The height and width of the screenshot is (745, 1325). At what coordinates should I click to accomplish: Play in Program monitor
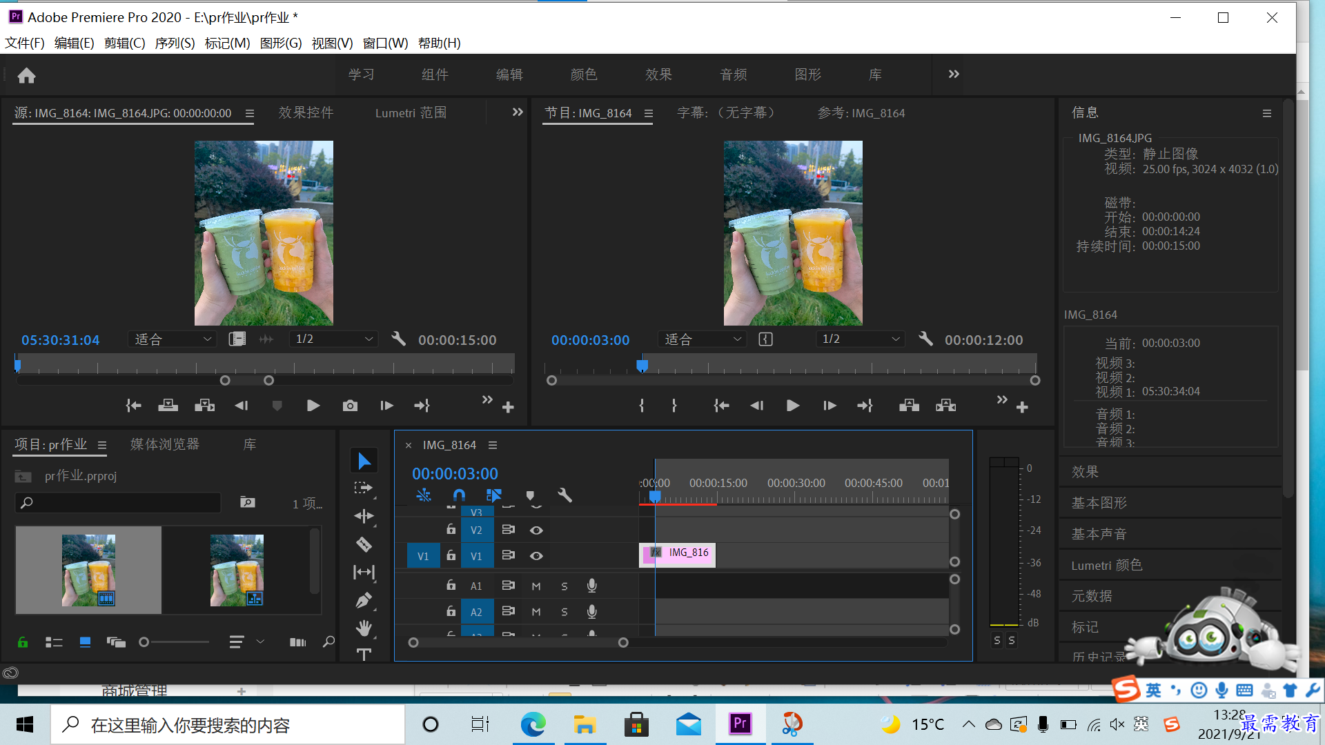[793, 406]
